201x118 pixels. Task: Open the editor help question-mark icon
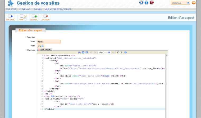126,52
